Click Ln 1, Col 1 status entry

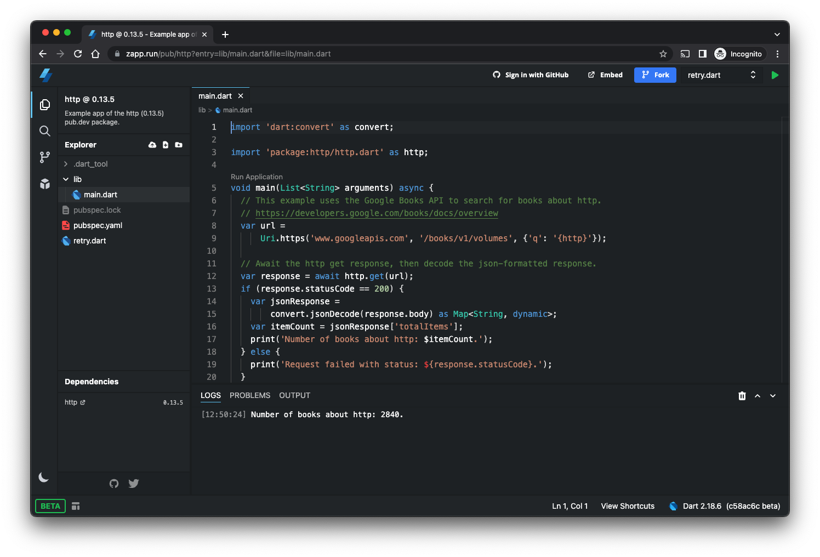point(570,506)
